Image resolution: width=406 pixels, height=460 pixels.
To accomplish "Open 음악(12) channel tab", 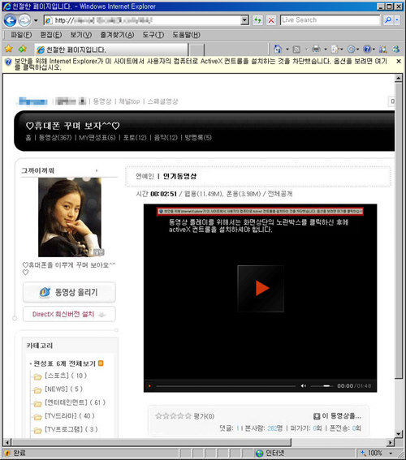I will pos(166,138).
